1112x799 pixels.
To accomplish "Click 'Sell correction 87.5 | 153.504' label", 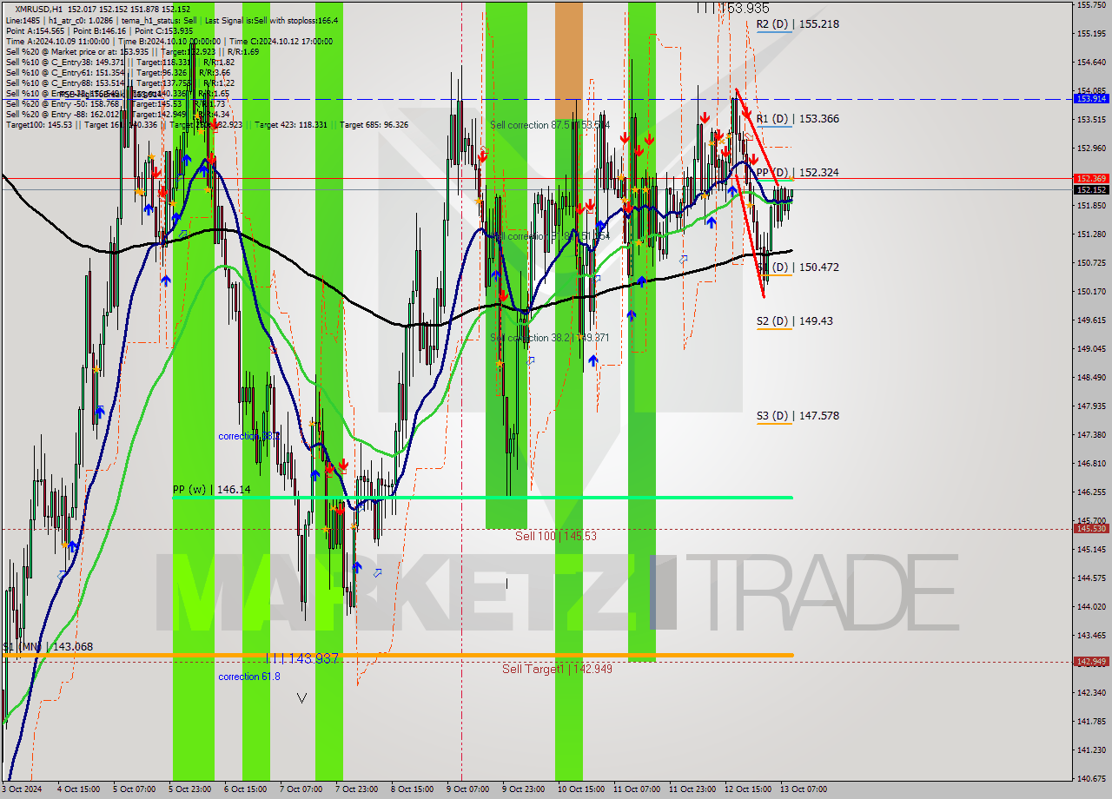I will (x=550, y=125).
